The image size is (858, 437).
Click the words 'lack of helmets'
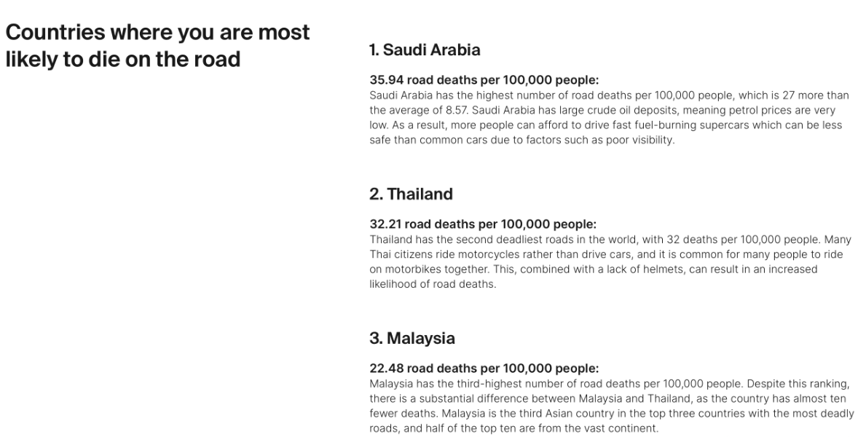pyautogui.click(x=646, y=269)
